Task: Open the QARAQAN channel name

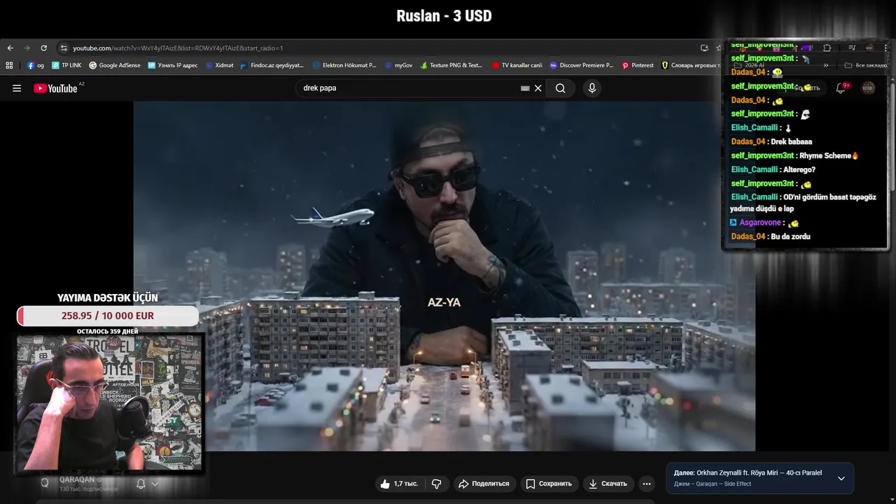Action: point(77,479)
